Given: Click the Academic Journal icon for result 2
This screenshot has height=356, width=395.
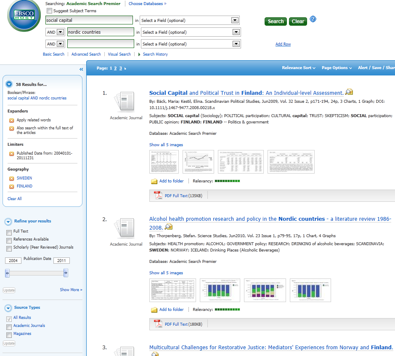Looking at the screenshot, I should (x=125, y=228).
